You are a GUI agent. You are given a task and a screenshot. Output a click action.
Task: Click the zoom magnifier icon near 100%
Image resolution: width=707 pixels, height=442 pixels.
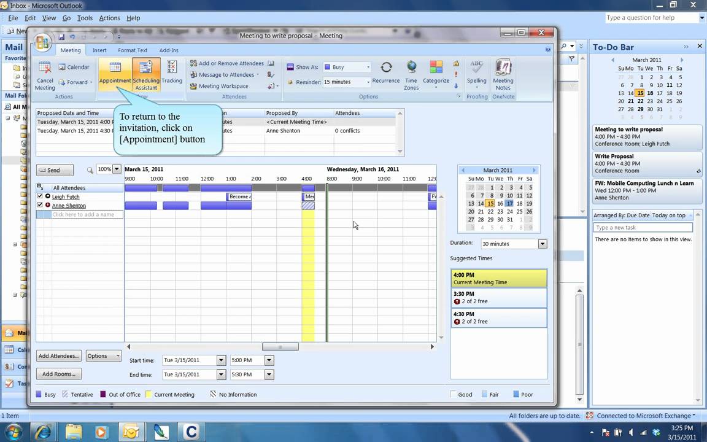pyautogui.click(x=90, y=169)
